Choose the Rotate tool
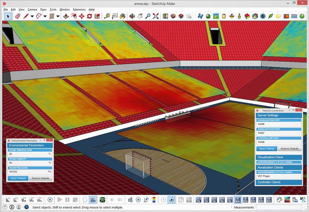Image resolution: width=309 pixels, height=212 pixels. (89, 16)
